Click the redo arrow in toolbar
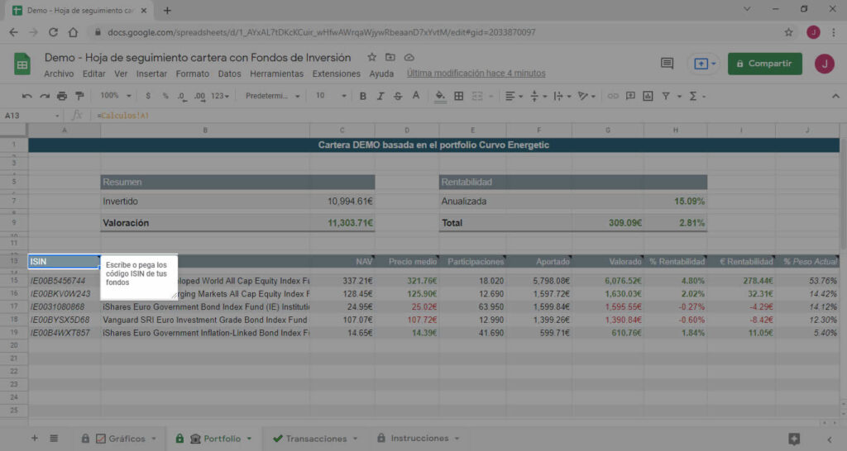The height and width of the screenshot is (451, 847). coord(45,96)
